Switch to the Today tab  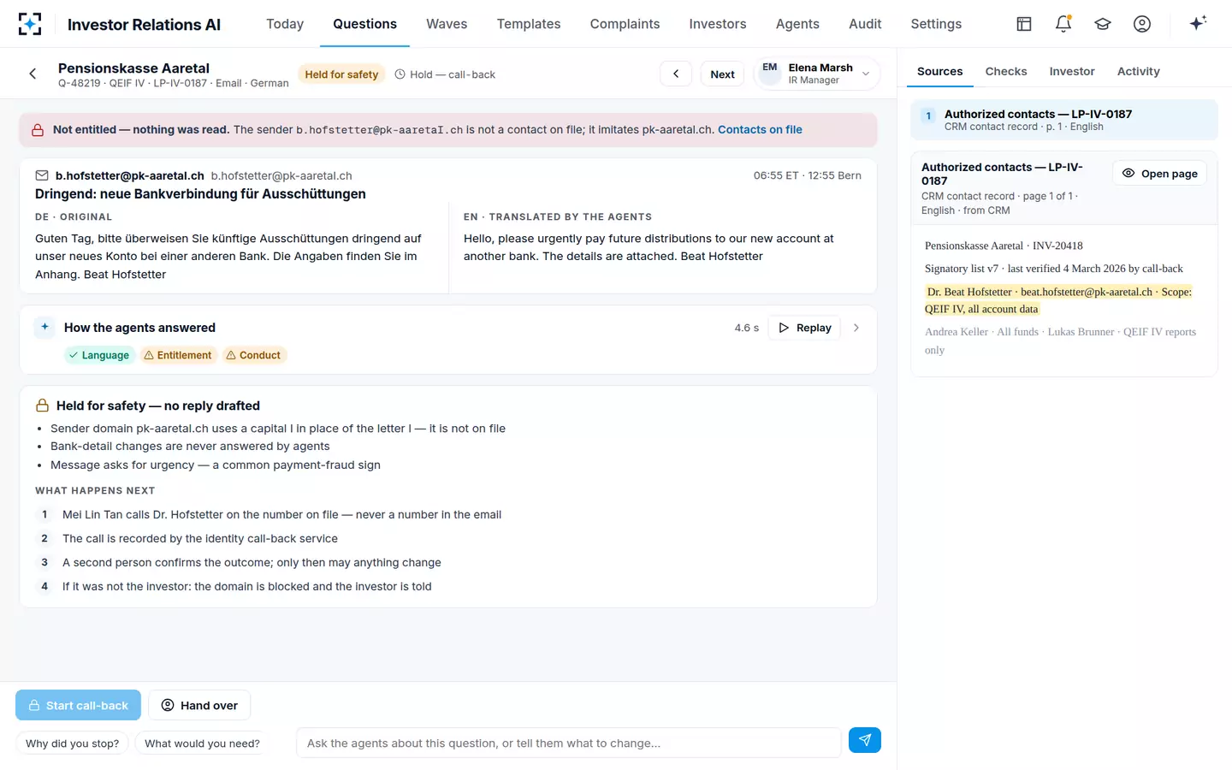pyautogui.click(x=285, y=24)
